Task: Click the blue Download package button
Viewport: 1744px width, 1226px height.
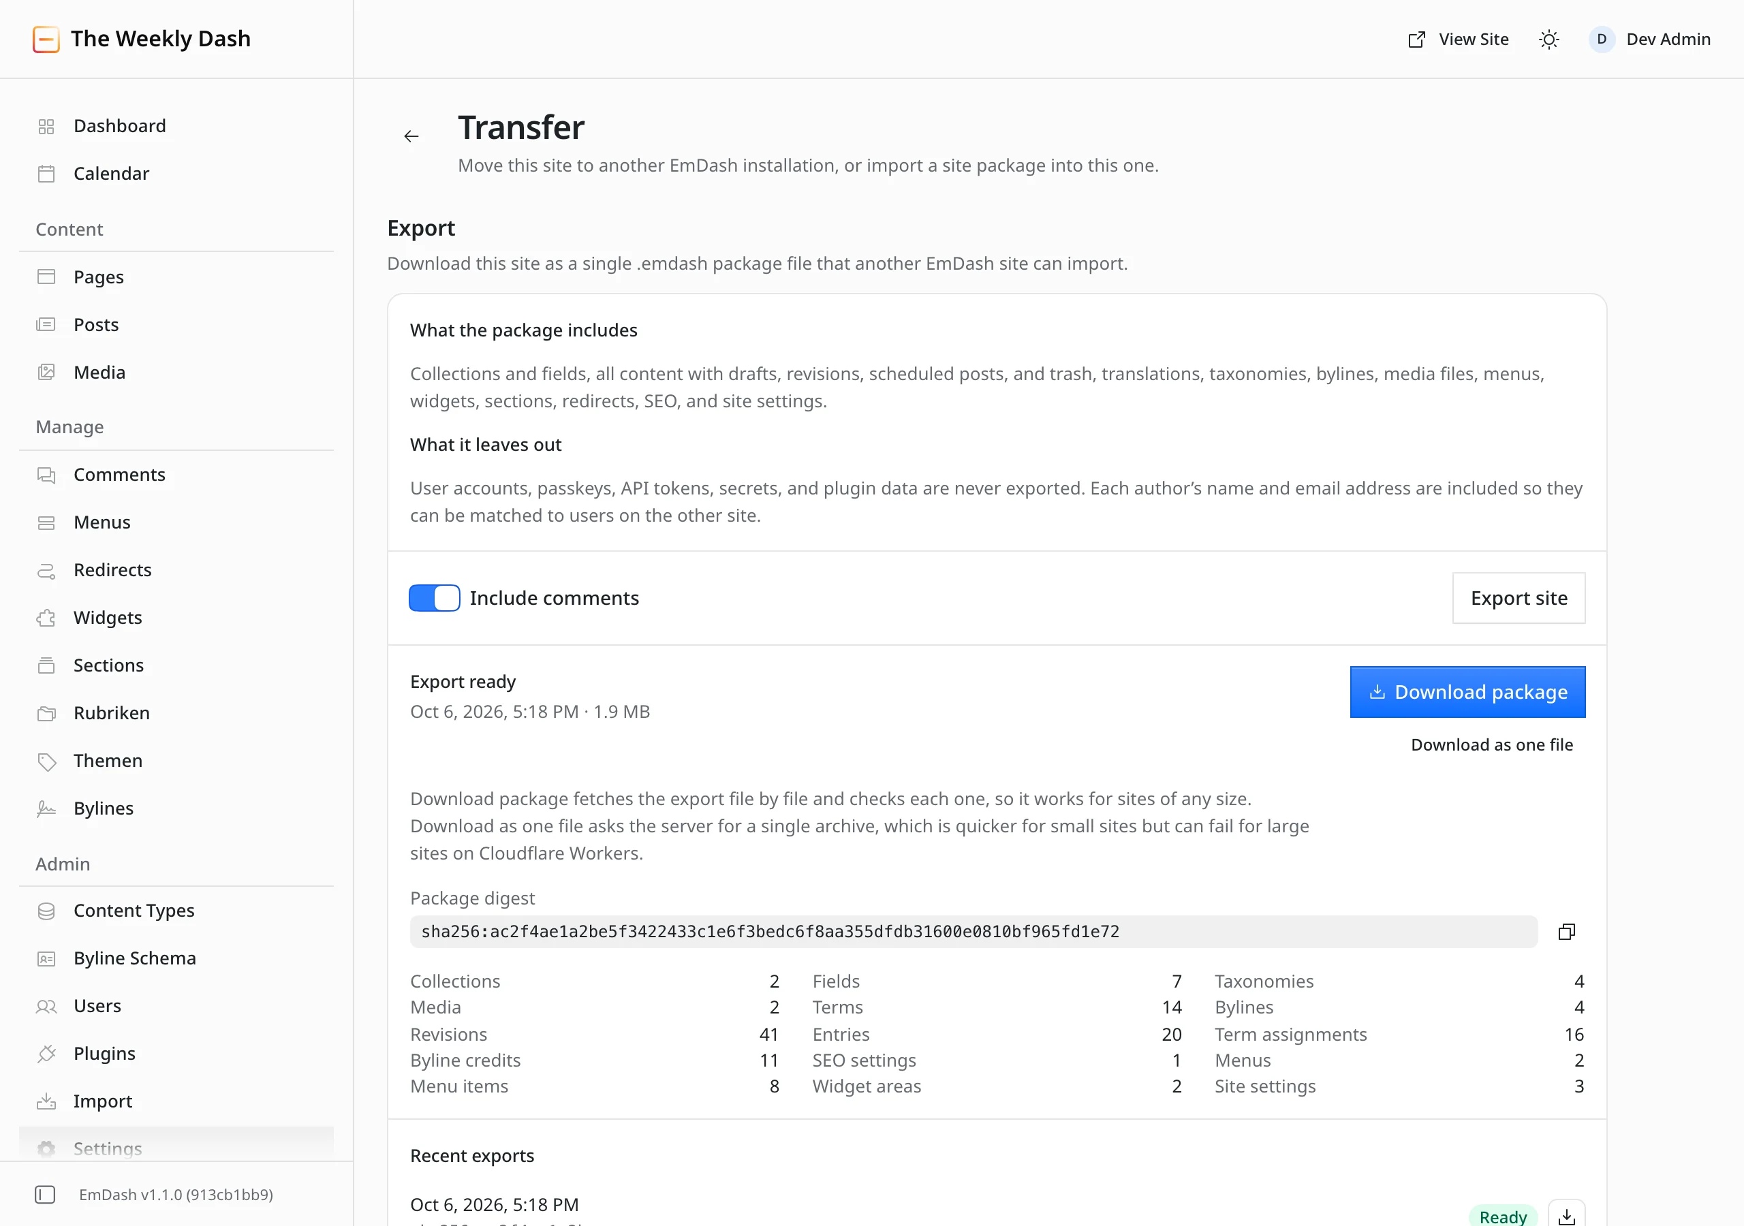Action: tap(1468, 693)
